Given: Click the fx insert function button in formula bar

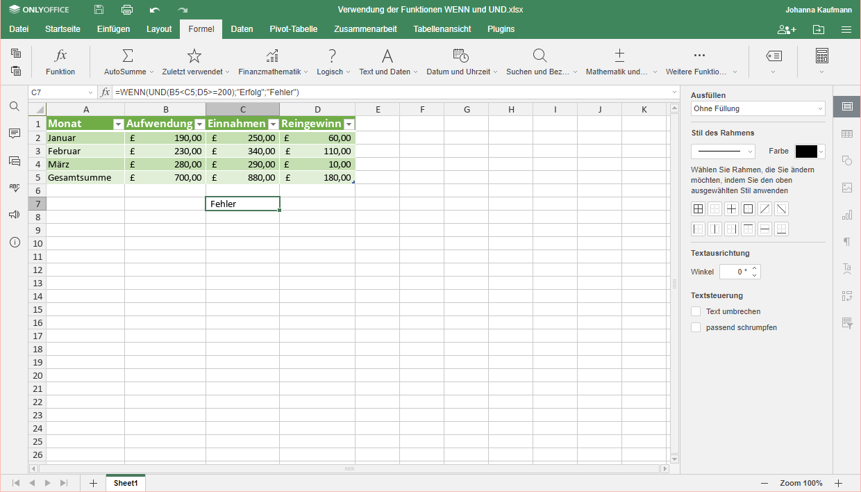Looking at the screenshot, I should [x=106, y=92].
